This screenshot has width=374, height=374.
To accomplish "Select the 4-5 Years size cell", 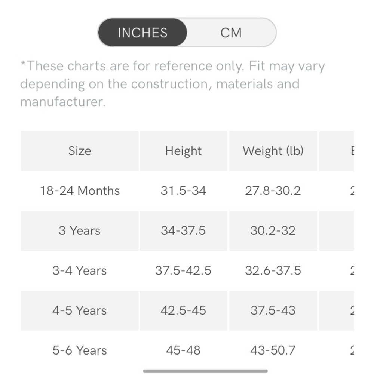I will (x=80, y=310).
